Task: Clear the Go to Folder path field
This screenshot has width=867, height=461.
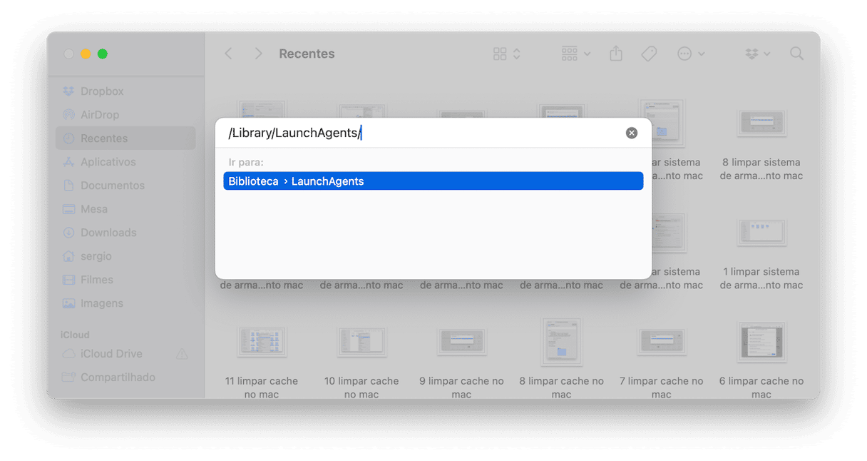Action: 632,133
